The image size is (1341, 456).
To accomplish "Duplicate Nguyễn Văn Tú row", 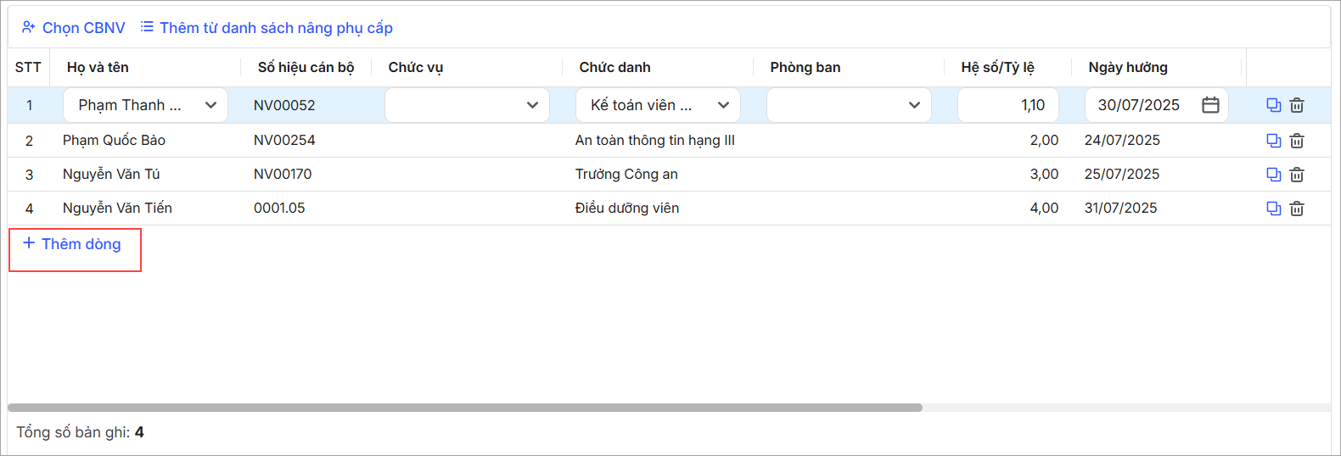I will [1273, 175].
